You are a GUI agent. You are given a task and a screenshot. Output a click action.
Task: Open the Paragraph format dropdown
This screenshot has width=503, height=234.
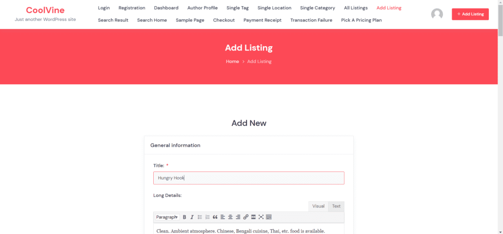pos(167,217)
